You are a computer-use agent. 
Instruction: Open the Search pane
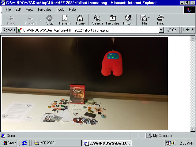tap(97, 20)
